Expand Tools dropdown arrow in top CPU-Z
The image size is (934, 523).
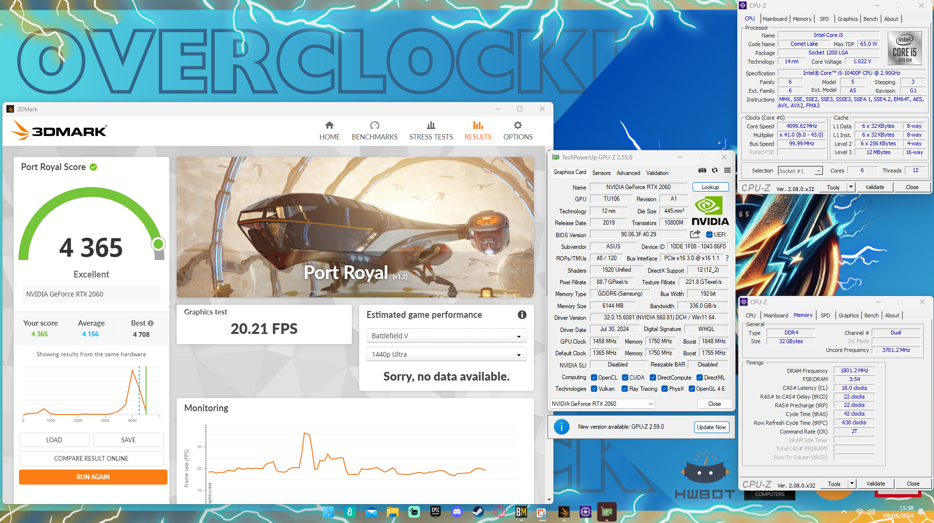(x=851, y=187)
